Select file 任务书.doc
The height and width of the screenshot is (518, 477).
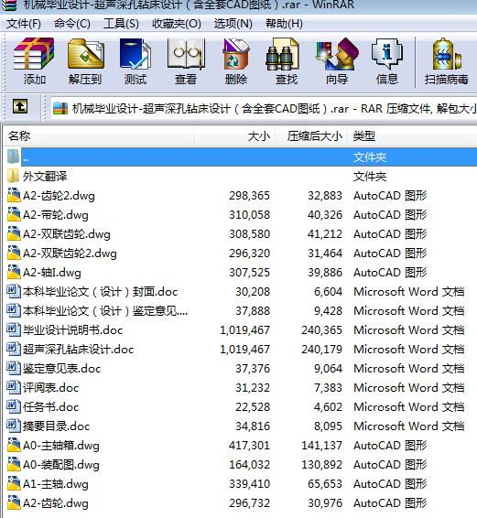50,406
